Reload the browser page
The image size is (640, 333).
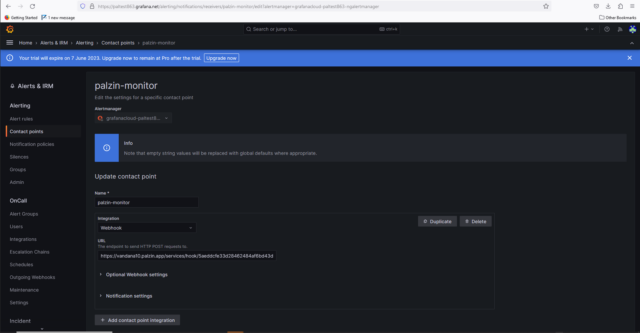point(33,6)
